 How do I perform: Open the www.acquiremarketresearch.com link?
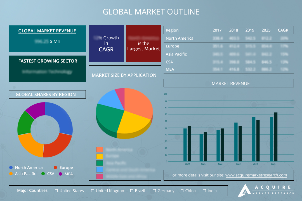[x=256, y=175]
